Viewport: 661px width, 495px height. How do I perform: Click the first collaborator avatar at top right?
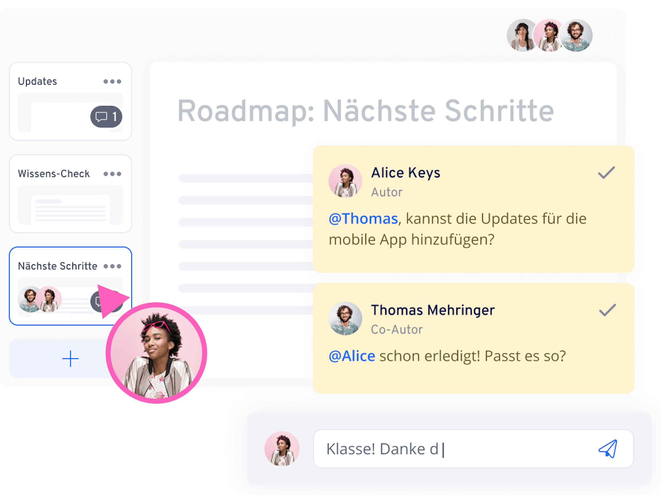tap(521, 36)
